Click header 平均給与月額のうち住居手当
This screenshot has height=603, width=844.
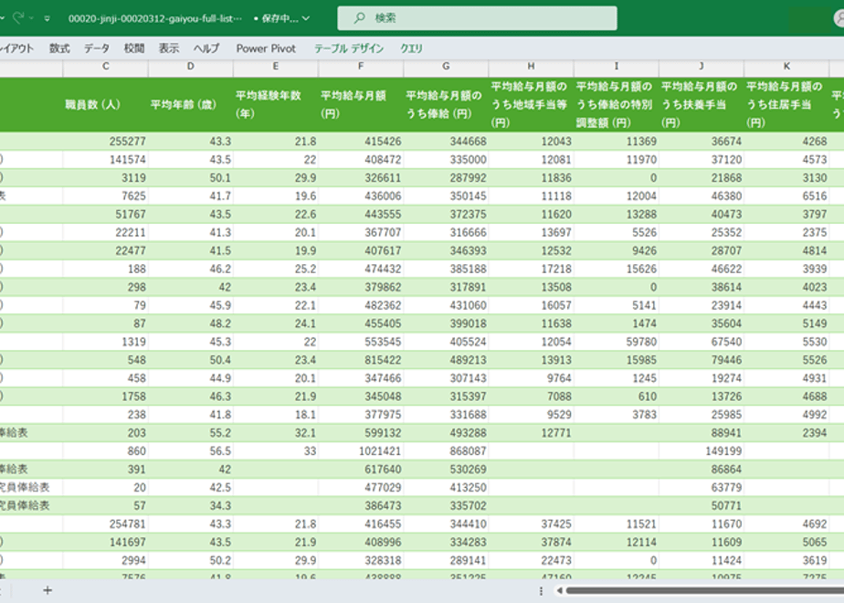(x=786, y=104)
